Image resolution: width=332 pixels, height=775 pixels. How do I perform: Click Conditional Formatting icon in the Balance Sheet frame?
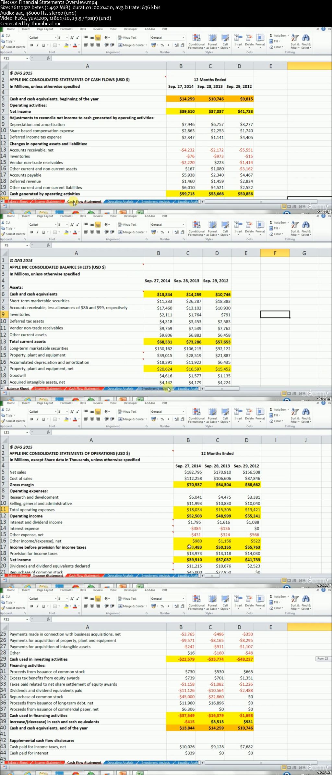(x=196, y=225)
